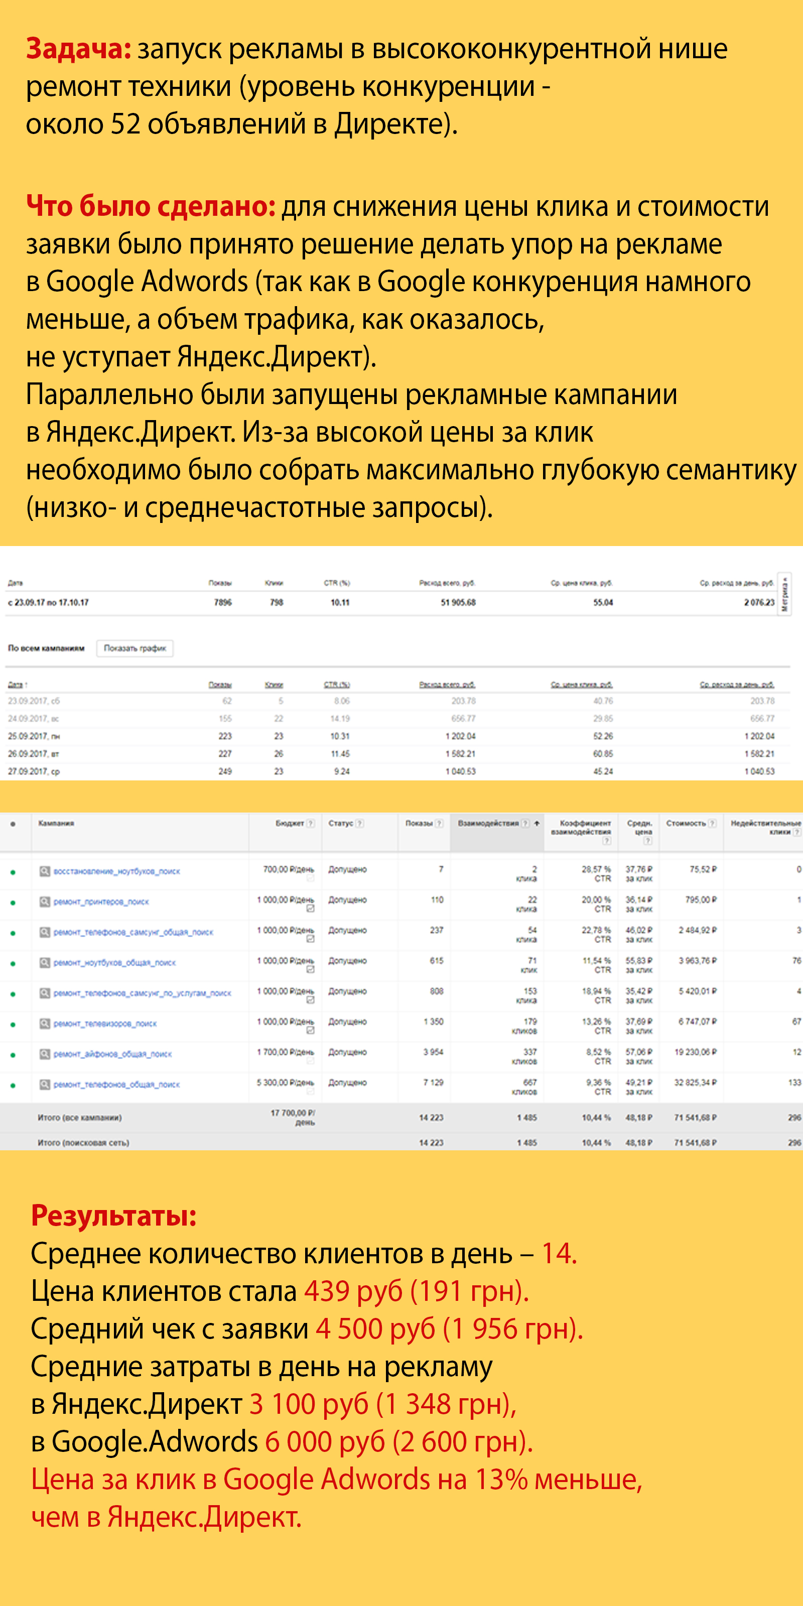
Task: Toggle budget checkbox for ремонт_телефонов_самсунг_по_услугам_поиск
Action: click(x=311, y=1001)
